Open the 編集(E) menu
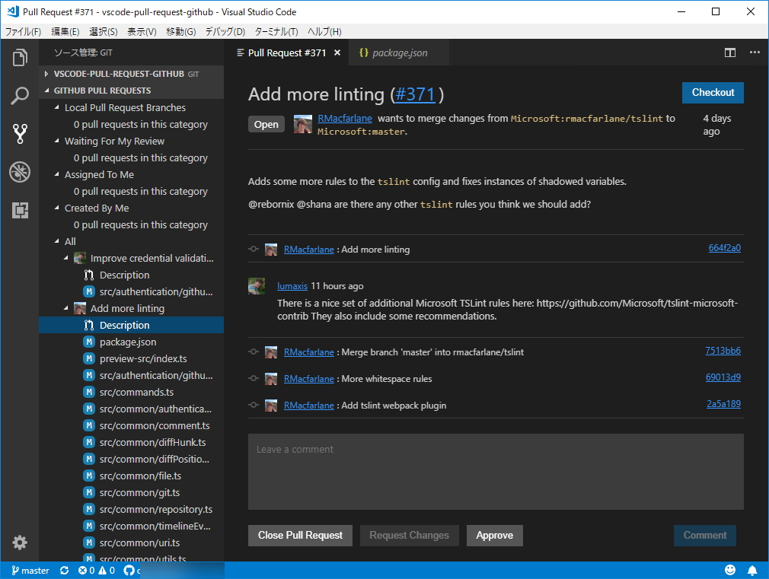The width and height of the screenshot is (769, 579). click(x=65, y=31)
